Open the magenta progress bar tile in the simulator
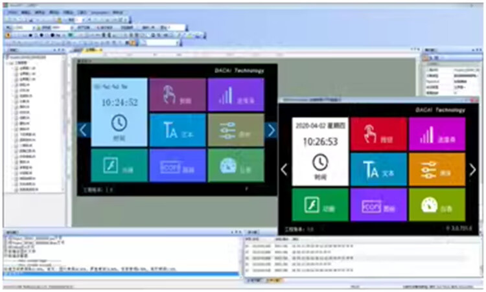This screenshot has width=486, height=292. (437, 134)
